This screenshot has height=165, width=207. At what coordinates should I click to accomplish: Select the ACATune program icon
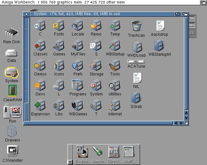(x=136, y=62)
